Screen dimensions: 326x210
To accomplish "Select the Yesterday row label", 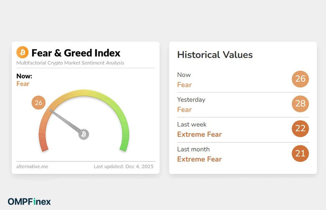I will (191, 100).
